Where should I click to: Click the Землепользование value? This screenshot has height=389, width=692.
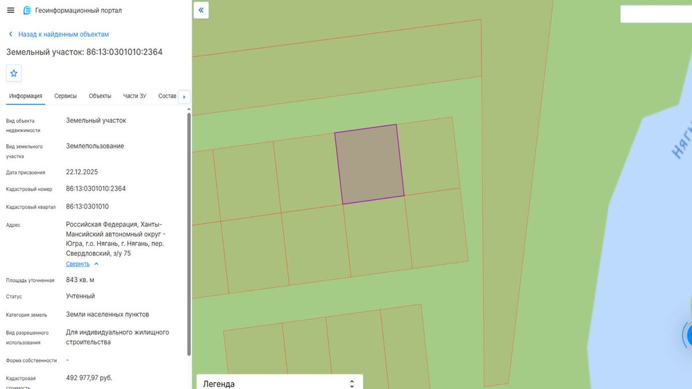click(95, 146)
